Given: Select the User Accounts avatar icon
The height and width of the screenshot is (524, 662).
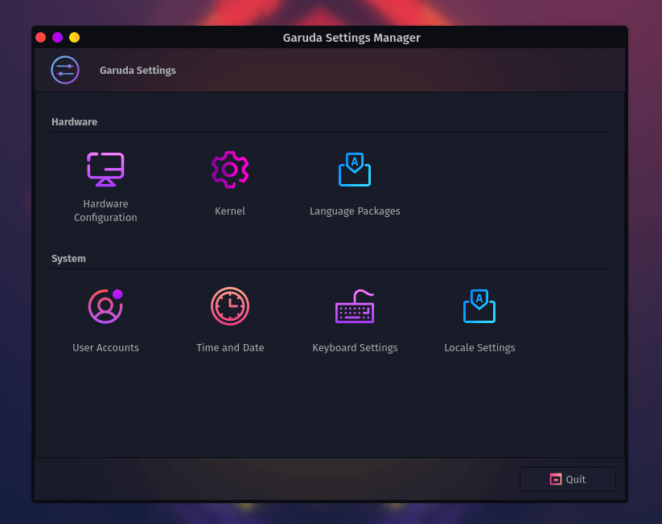Looking at the screenshot, I should [x=105, y=306].
